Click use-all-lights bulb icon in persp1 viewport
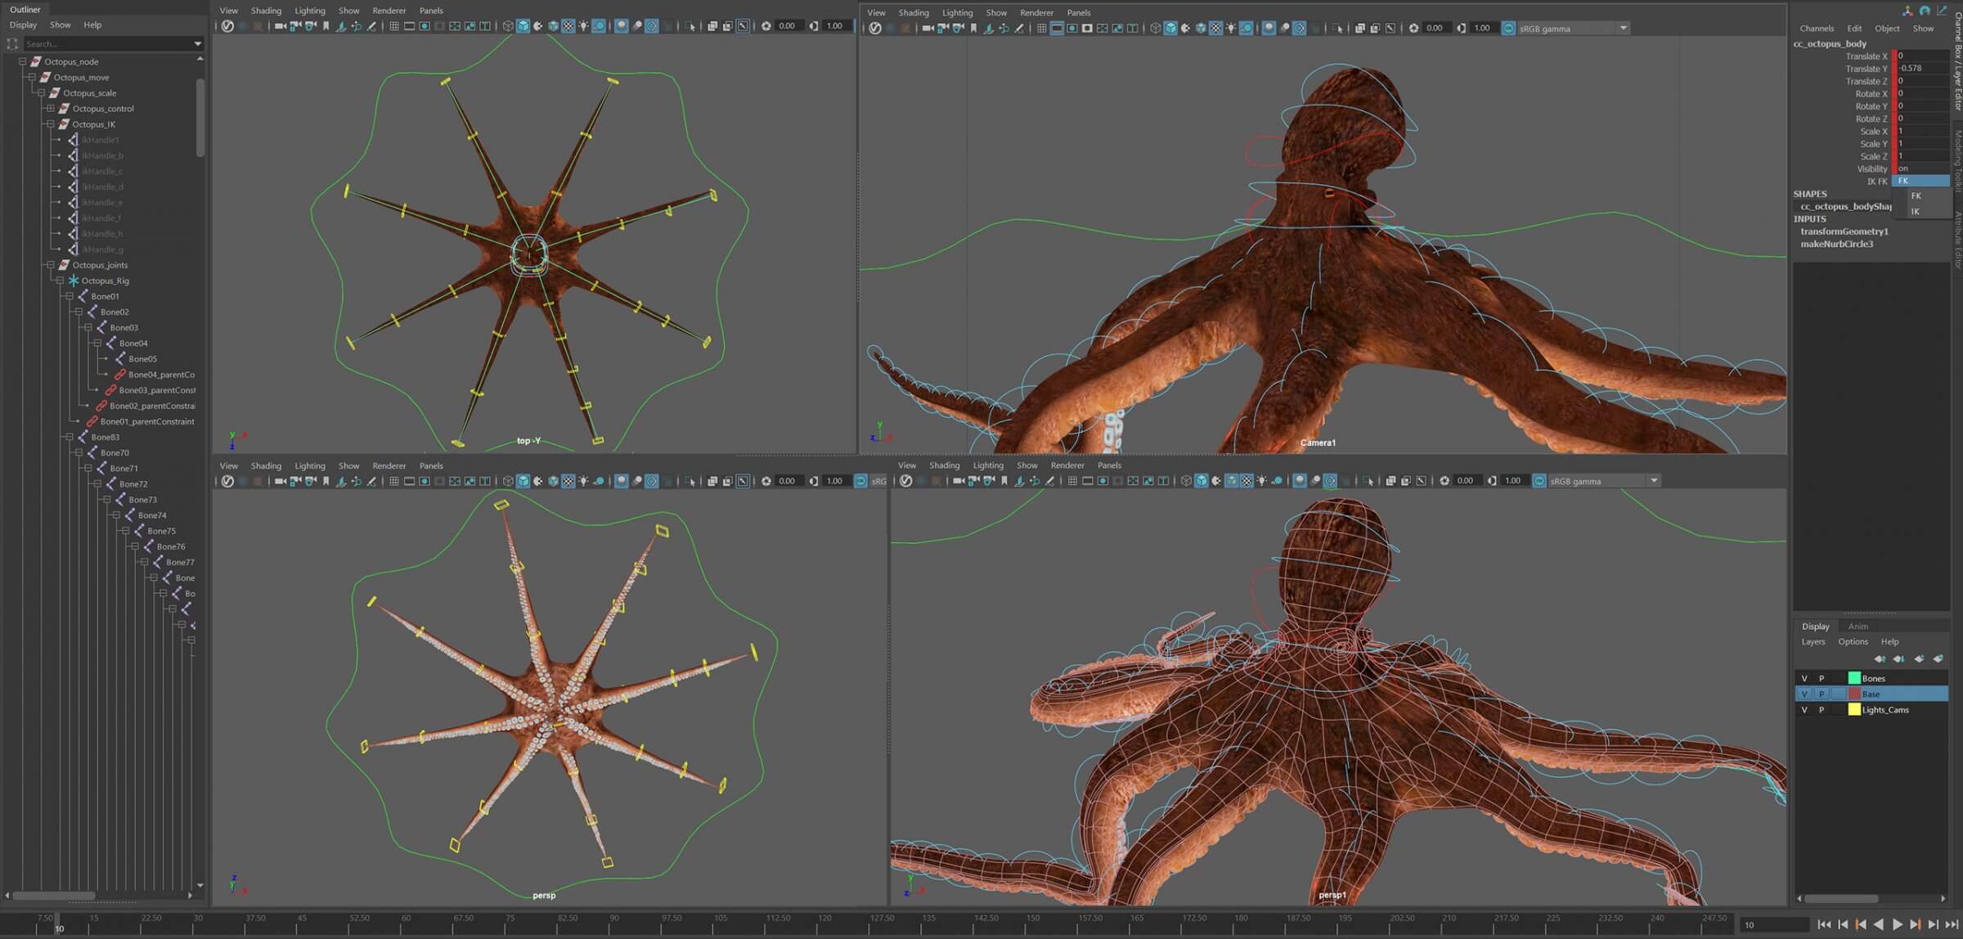The width and height of the screenshot is (1963, 939). click(x=1261, y=481)
